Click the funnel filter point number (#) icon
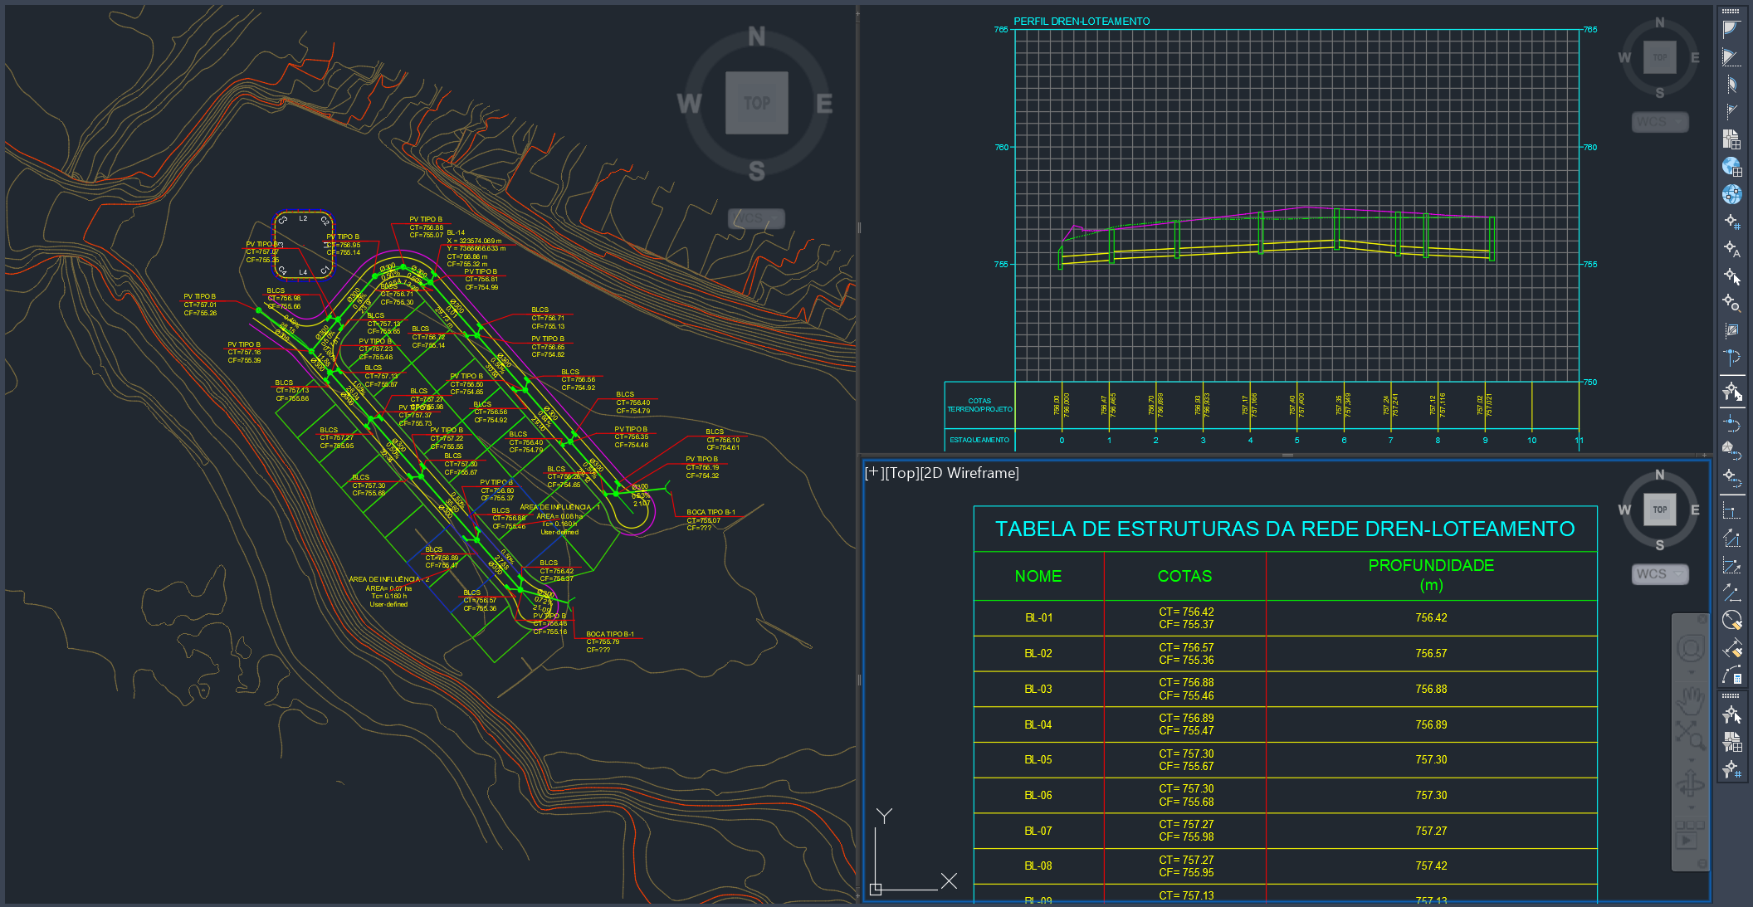Image resolution: width=1753 pixels, height=907 pixels. point(1731,769)
